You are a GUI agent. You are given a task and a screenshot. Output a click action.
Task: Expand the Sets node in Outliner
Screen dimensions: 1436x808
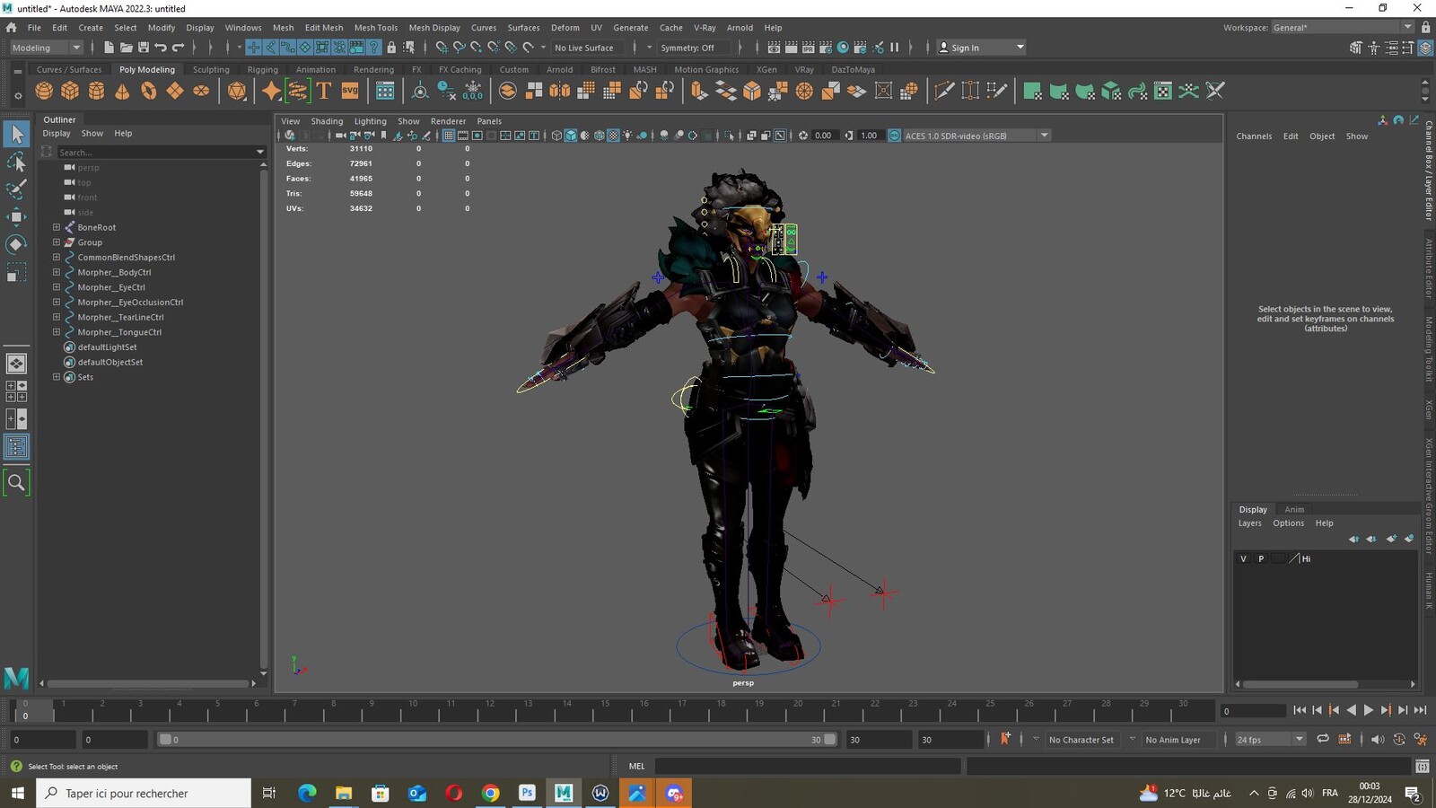coord(57,377)
